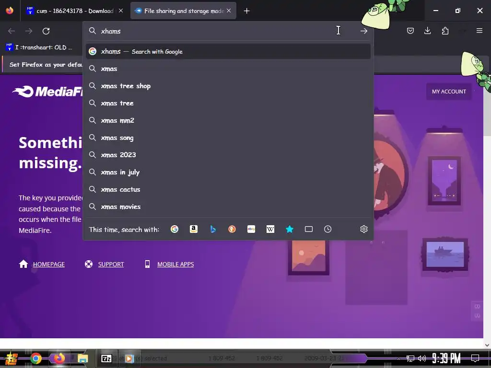Image resolution: width=491 pixels, height=368 pixels.
Task: Click the MY ACCOUNT button
Action: point(449,92)
